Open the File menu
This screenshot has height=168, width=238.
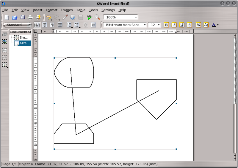click(x=5, y=10)
